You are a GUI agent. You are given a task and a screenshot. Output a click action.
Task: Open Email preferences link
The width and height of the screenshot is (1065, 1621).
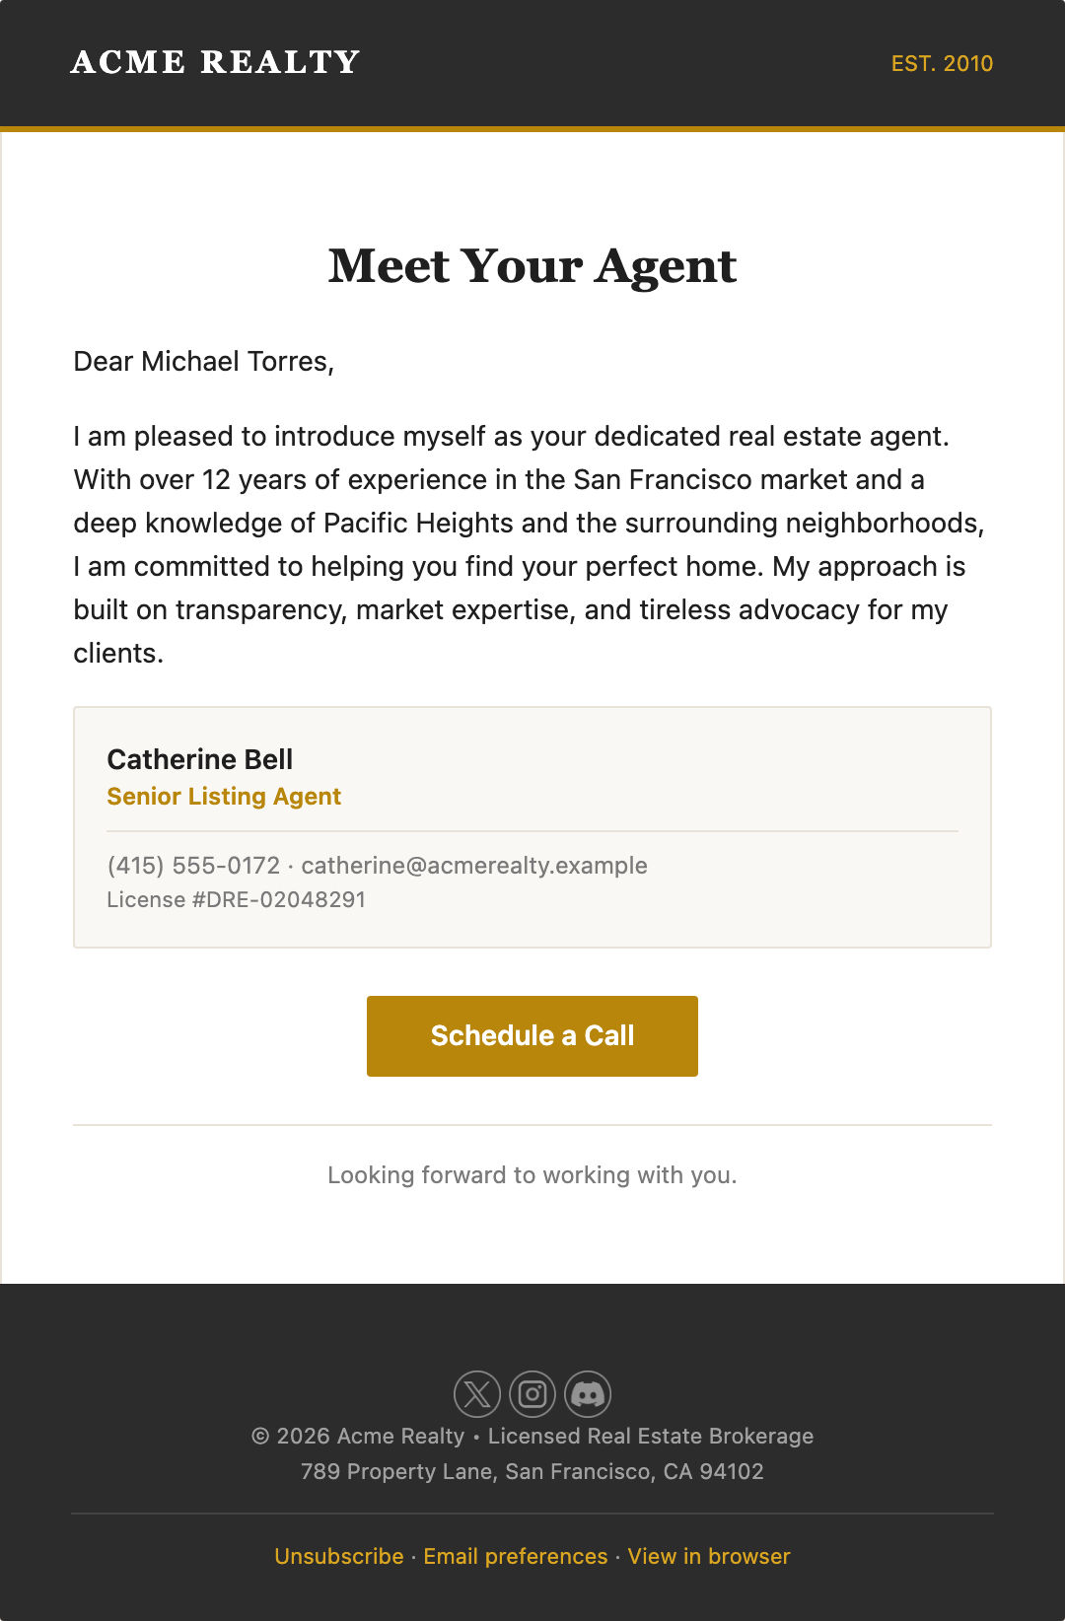tap(516, 1556)
